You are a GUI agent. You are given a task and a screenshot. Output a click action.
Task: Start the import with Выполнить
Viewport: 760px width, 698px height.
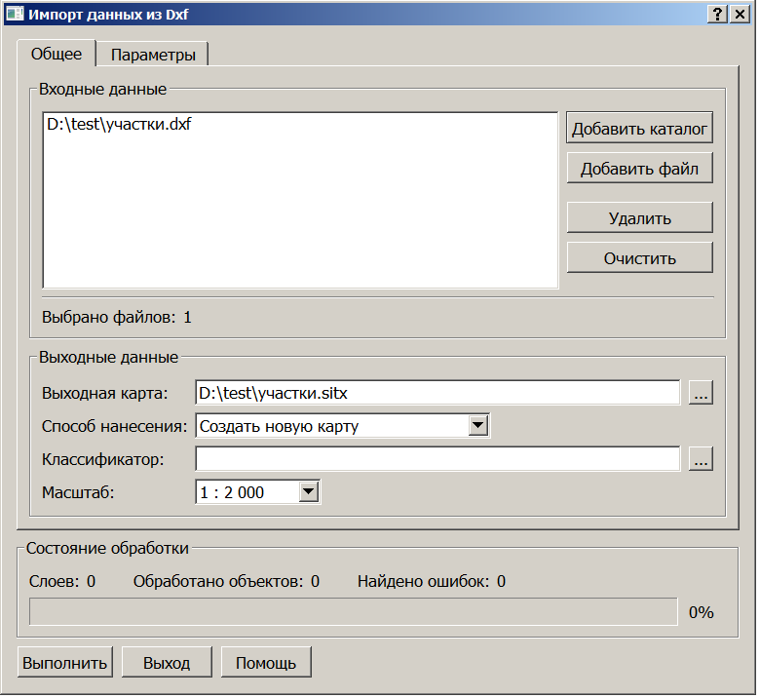click(x=65, y=663)
